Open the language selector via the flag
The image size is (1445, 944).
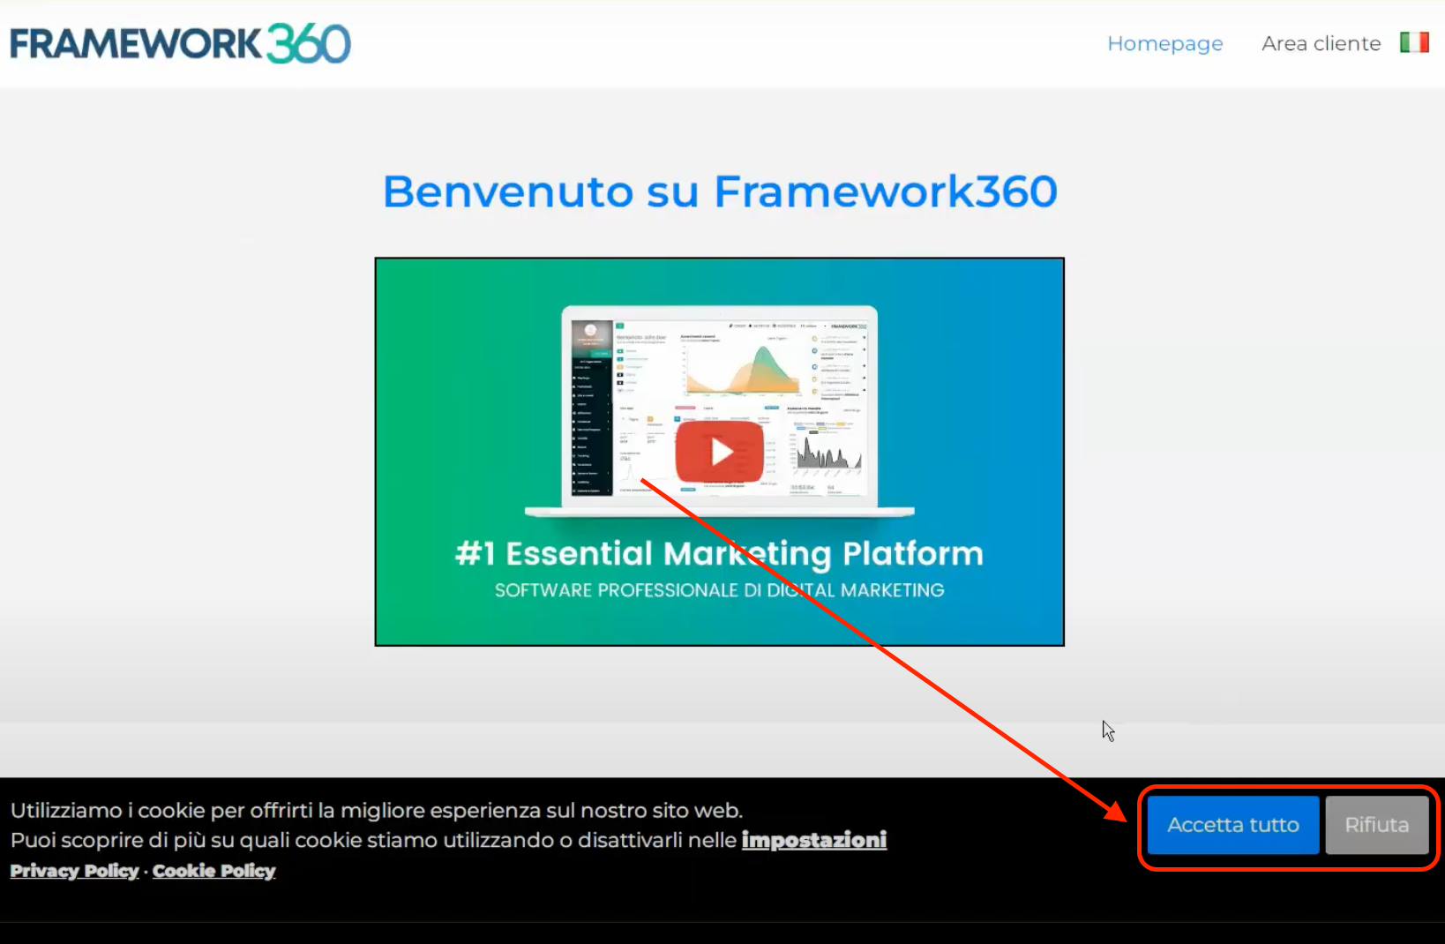(x=1415, y=41)
